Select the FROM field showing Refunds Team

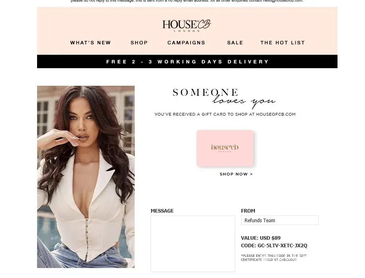(280, 220)
